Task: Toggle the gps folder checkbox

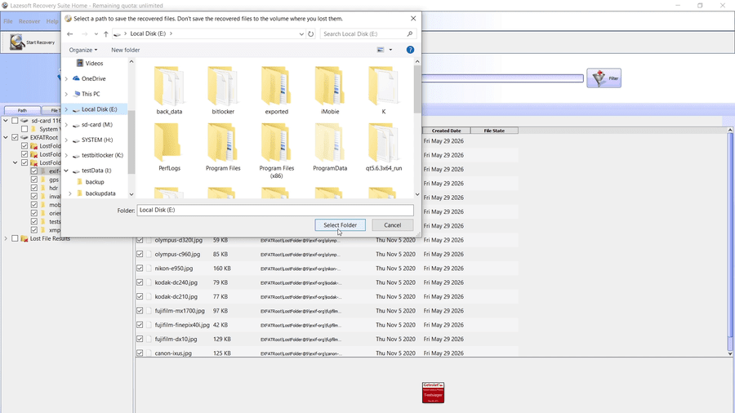Action: tap(34, 180)
